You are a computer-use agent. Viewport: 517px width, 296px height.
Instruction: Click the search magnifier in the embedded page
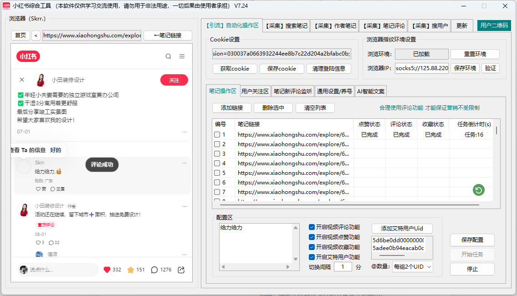[168, 56]
